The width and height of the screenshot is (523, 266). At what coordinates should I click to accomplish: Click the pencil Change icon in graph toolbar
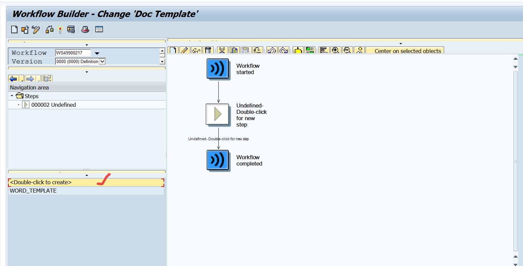(x=185, y=50)
